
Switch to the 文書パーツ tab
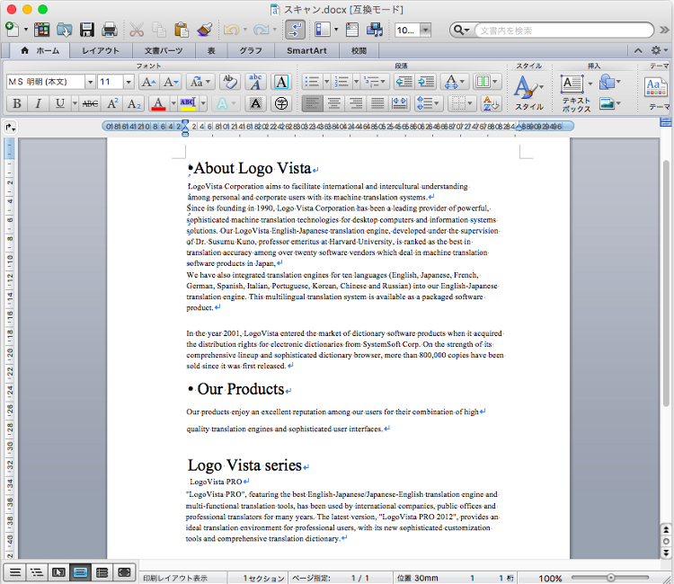[164, 50]
